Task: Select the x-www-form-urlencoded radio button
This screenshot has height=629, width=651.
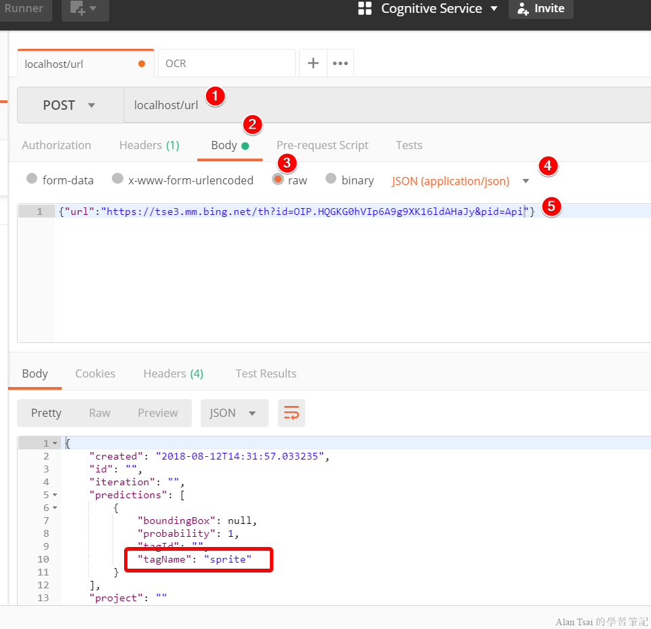Action: pos(118,178)
